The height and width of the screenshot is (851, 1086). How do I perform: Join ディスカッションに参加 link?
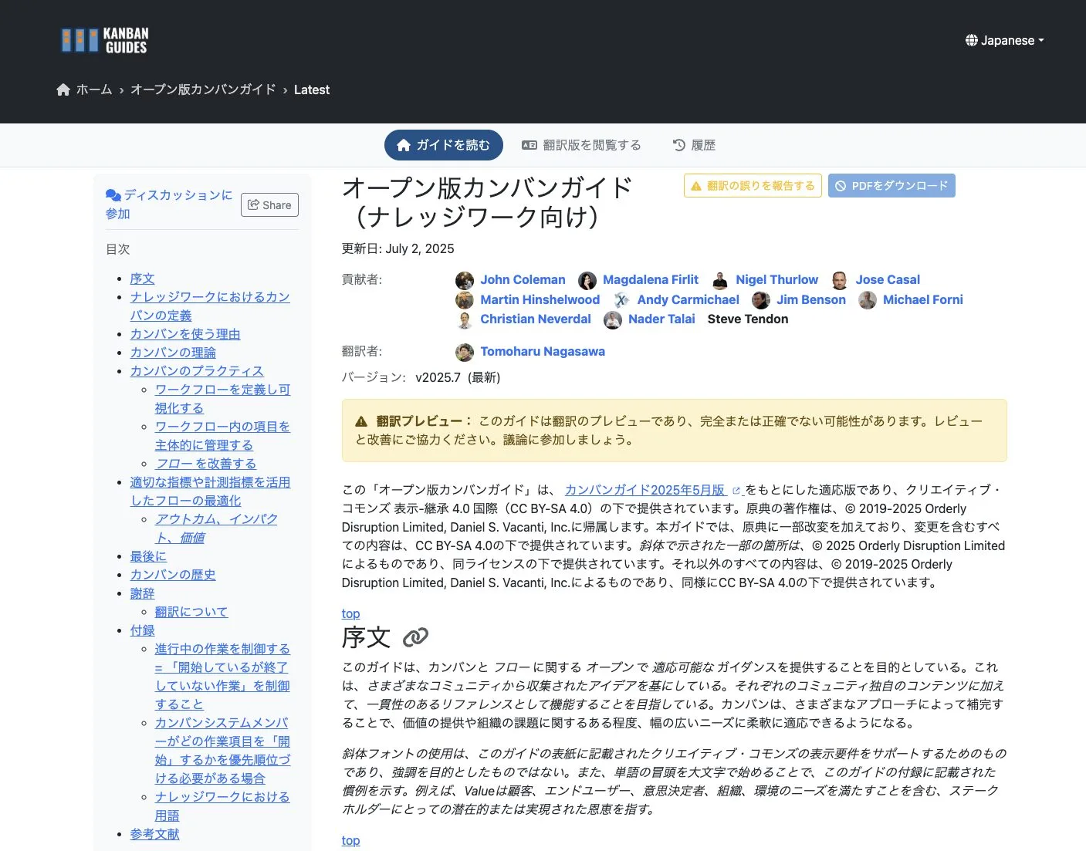(169, 204)
